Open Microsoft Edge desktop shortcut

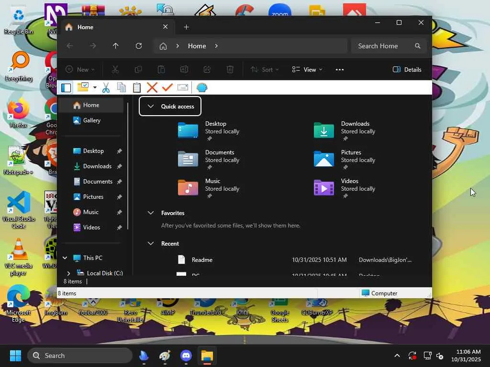pos(19,303)
